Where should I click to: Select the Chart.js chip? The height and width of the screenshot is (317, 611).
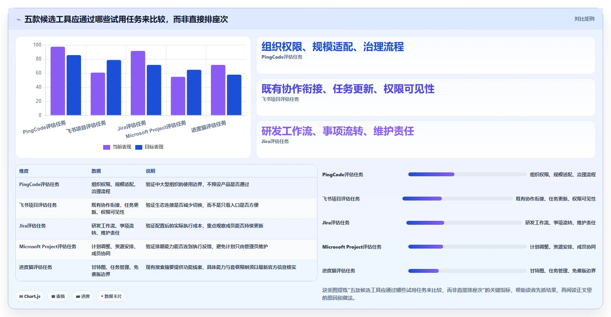pyautogui.click(x=30, y=296)
